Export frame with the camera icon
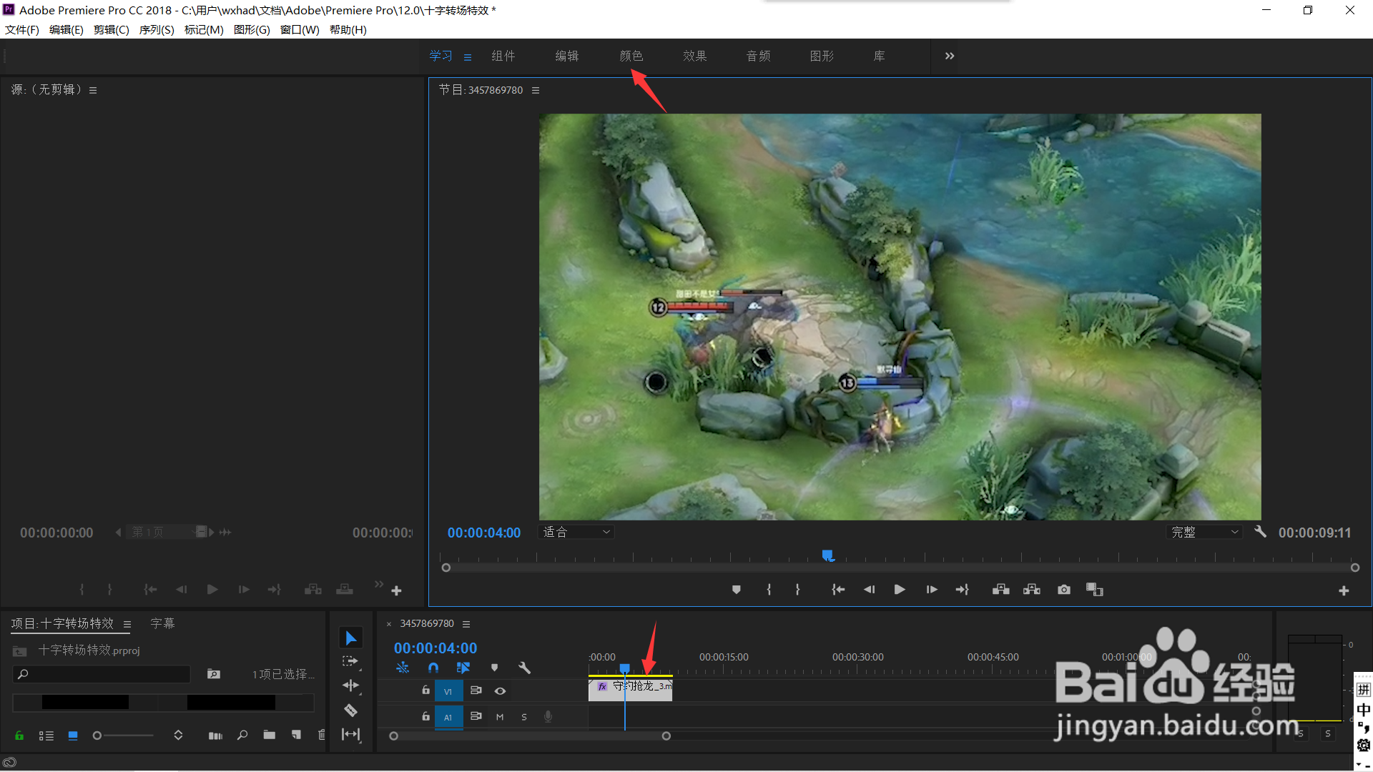 click(x=1064, y=590)
